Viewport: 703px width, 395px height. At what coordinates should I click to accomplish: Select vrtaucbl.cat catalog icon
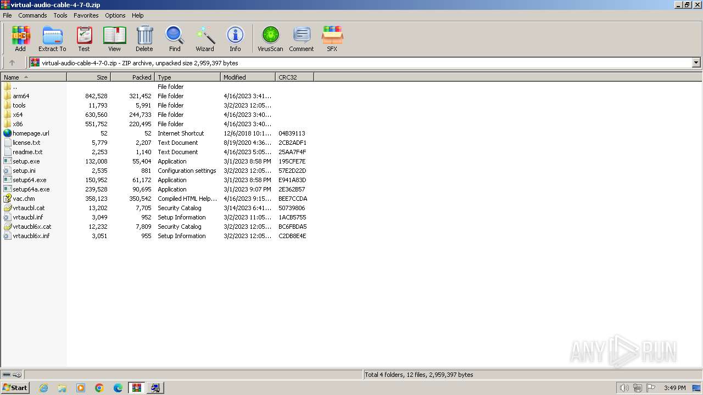click(x=7, y=208)
